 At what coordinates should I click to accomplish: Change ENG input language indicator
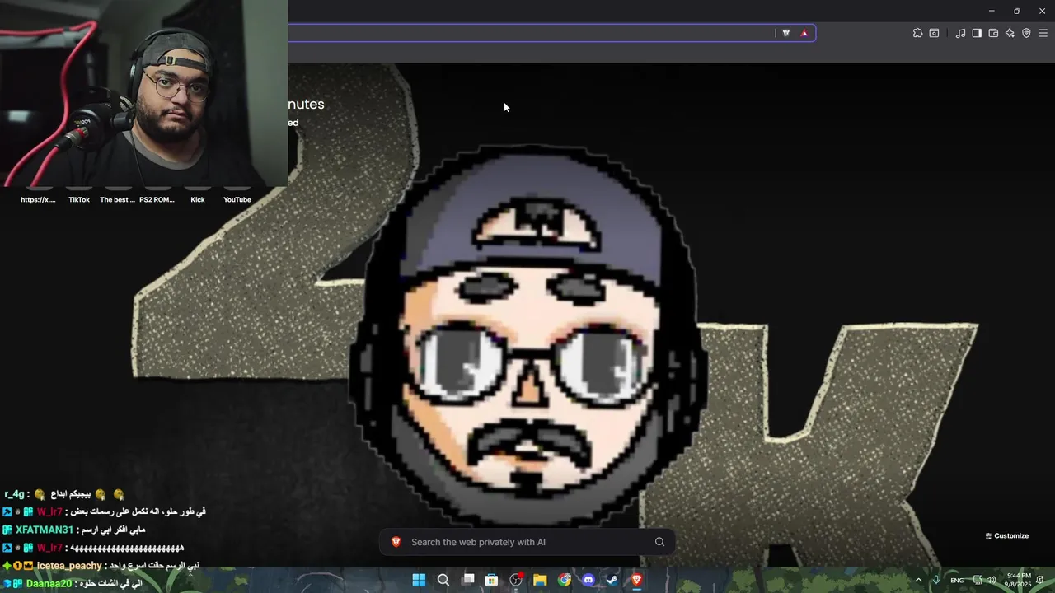[x=957, y=581]
